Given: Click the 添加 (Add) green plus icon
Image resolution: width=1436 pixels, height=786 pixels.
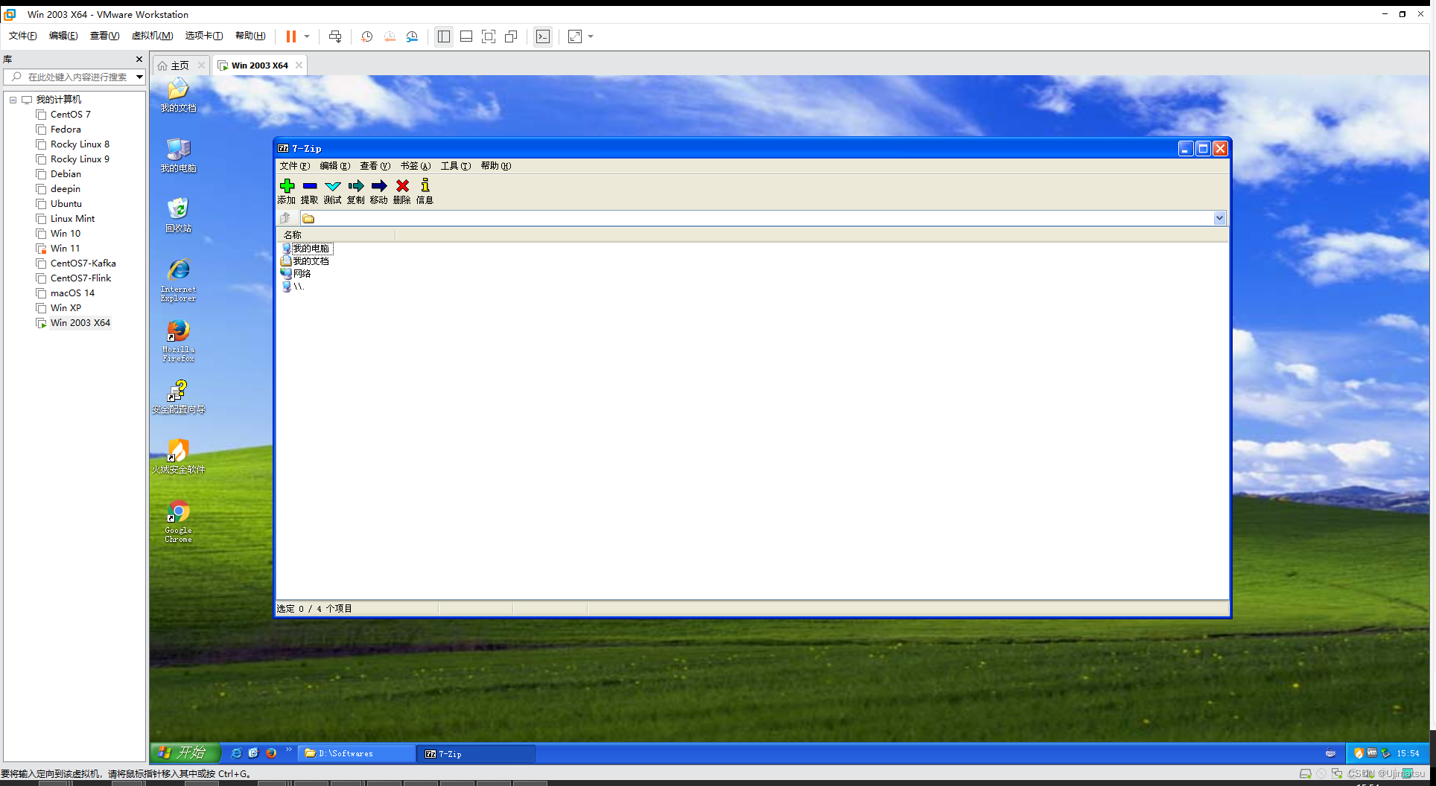Looking at the screenshot, I should point(287,186).
